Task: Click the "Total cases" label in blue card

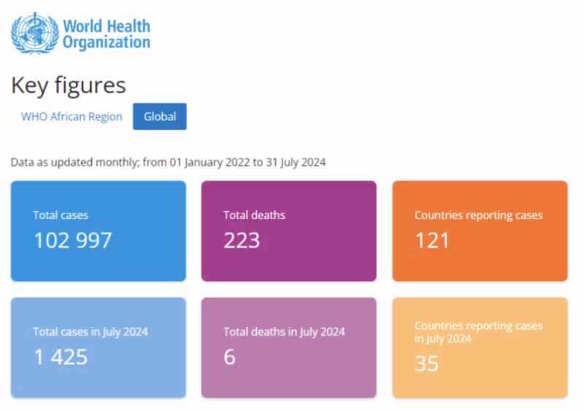Action: point(61,215)
